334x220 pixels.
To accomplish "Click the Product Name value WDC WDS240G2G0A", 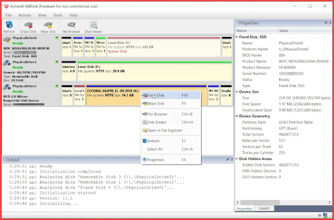I will (x=304, y=62).
